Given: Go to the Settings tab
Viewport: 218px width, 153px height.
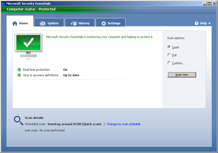Looking at the screenshot, I should pyautogui.click(x=111, y=23).
